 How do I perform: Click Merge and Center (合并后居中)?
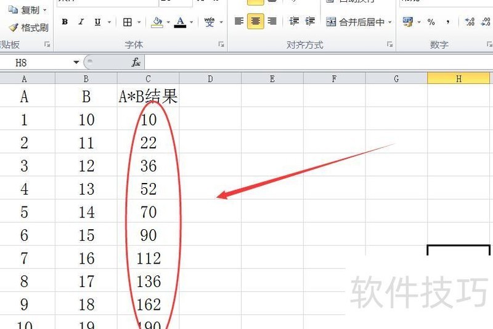pos(355,22)
